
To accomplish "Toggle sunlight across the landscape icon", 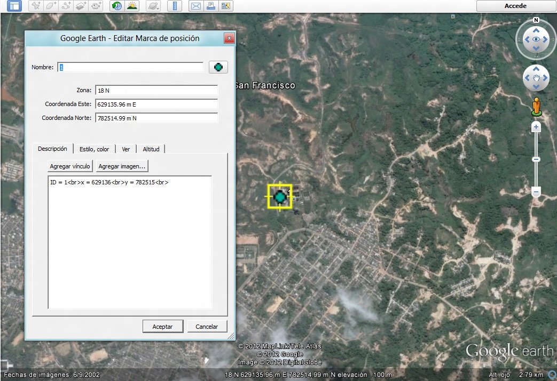I will coord(132,6).
